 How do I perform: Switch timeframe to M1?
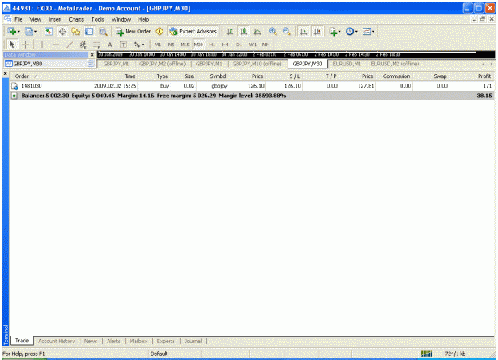pyautogui.click(x=158, y=45)
